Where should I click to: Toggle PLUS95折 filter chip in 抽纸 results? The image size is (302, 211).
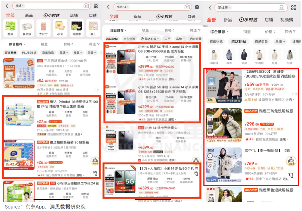pyautogui.click(x=29, y=53)
